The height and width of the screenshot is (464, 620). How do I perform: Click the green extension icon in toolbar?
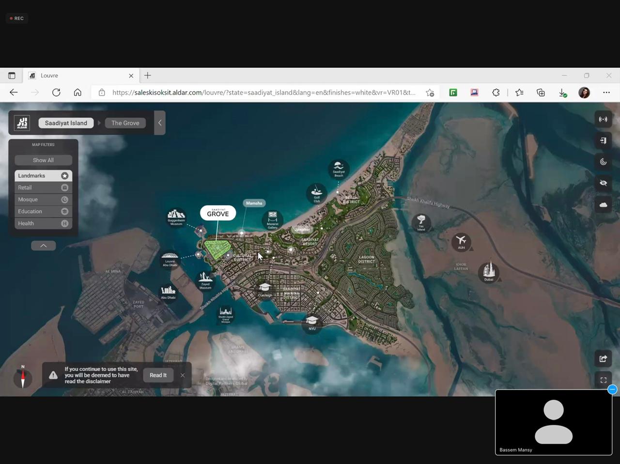click(453, 93)
